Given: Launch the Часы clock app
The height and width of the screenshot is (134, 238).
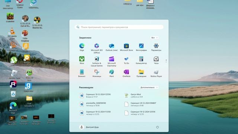Looking at the screenshot, I should tap(156, 60).
